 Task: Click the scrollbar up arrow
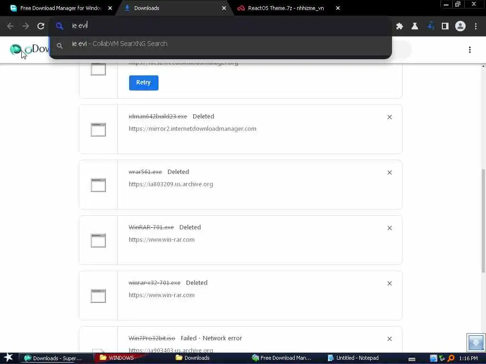pos(483,66)
